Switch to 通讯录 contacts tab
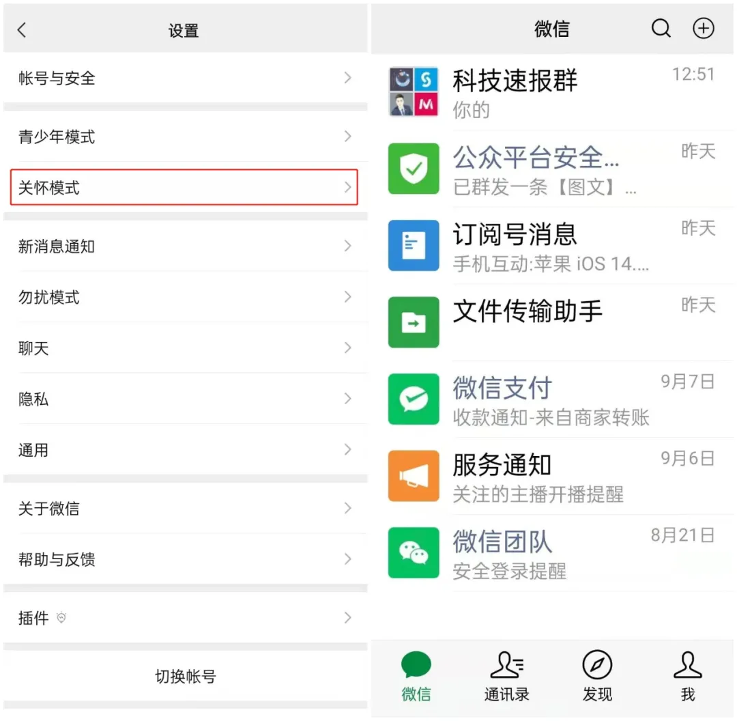Viewport: 737px width, 721px height. pos(506,677)
